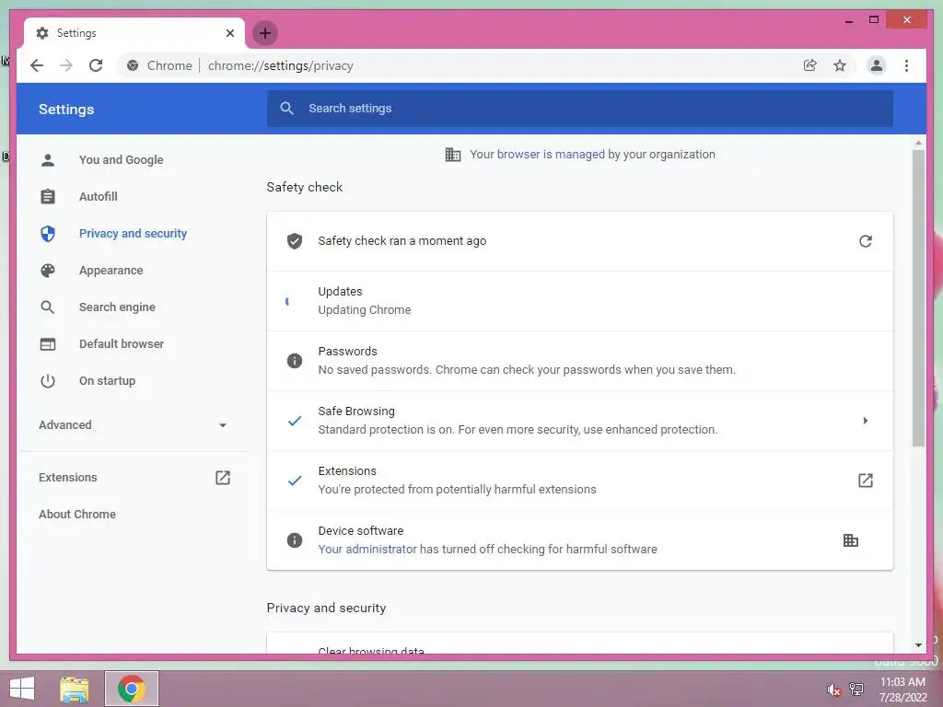Share this page via the share icon
This screenshot has width=943, height=707.
tap(810, 65)
